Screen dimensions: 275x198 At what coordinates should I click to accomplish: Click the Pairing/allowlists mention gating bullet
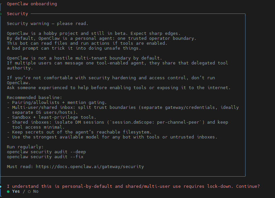(x=57, y=102)
